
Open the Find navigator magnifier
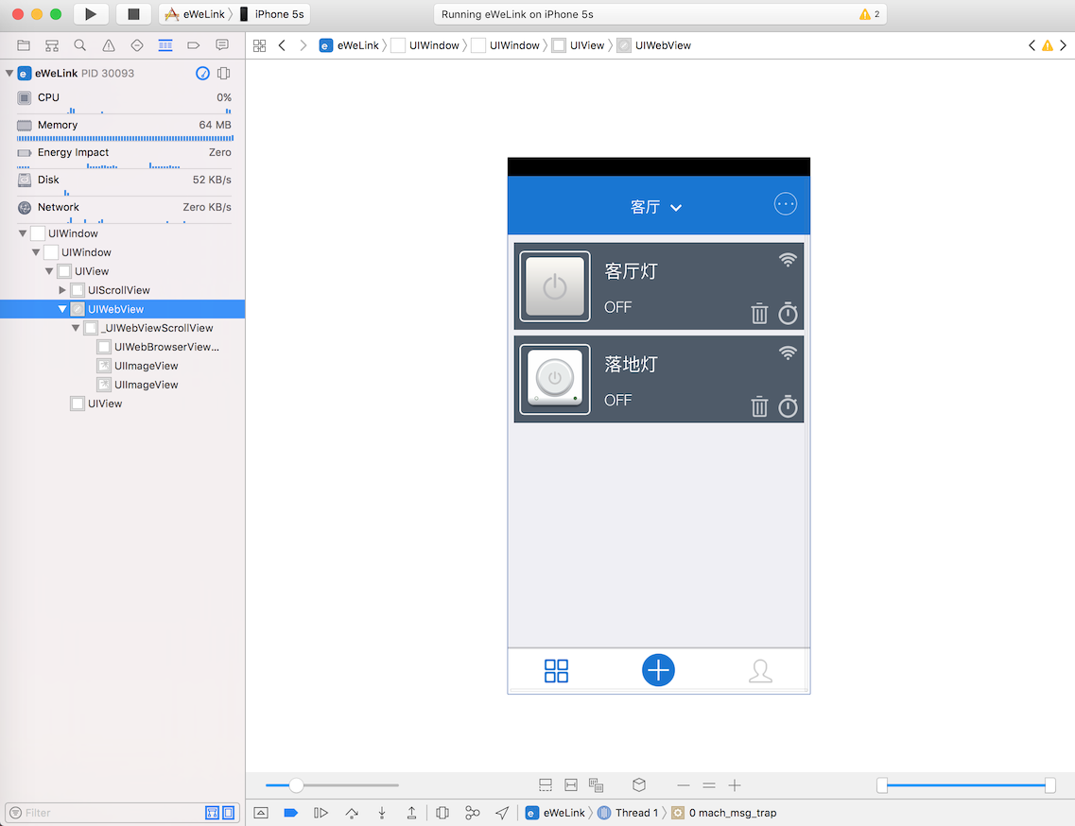click(x=79, y=44)
